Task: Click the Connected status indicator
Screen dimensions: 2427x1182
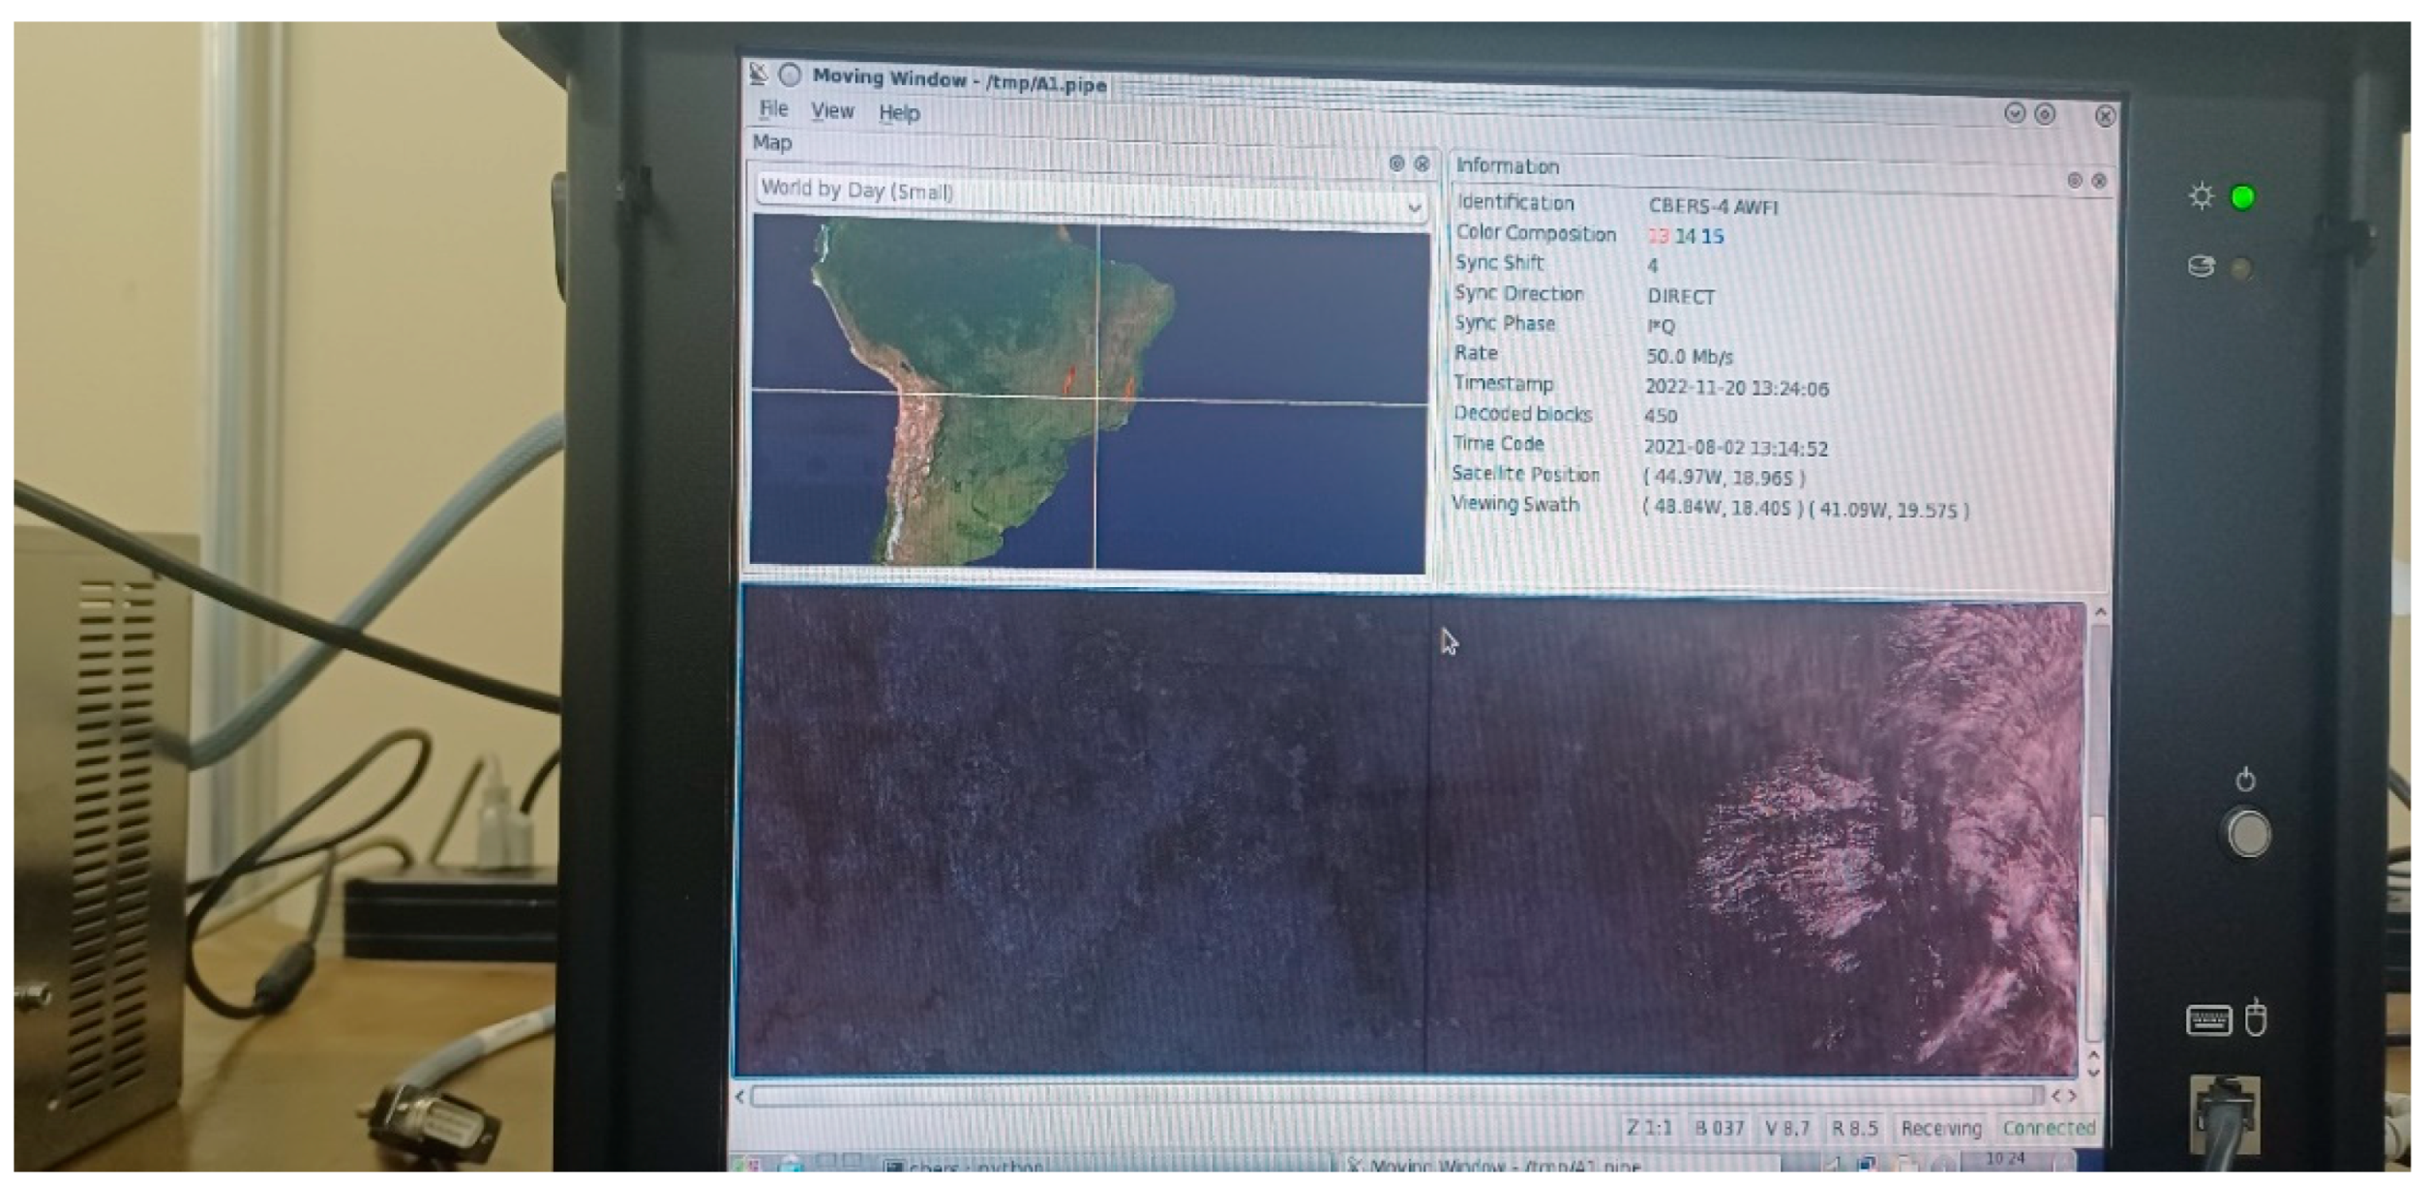Action: pyautogui.click(x=2049, y=1128)
